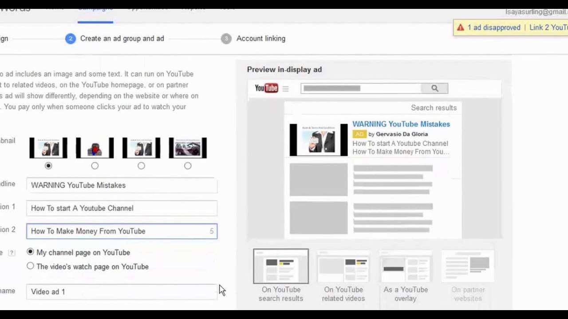The image size is (568, 319).
Task: Click the yellow AD badge in the preview
Action: [359, 134]
